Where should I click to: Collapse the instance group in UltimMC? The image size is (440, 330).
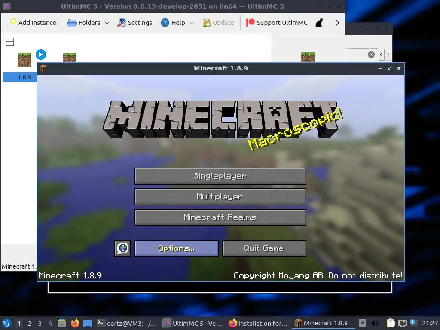[x=10, y=42]
